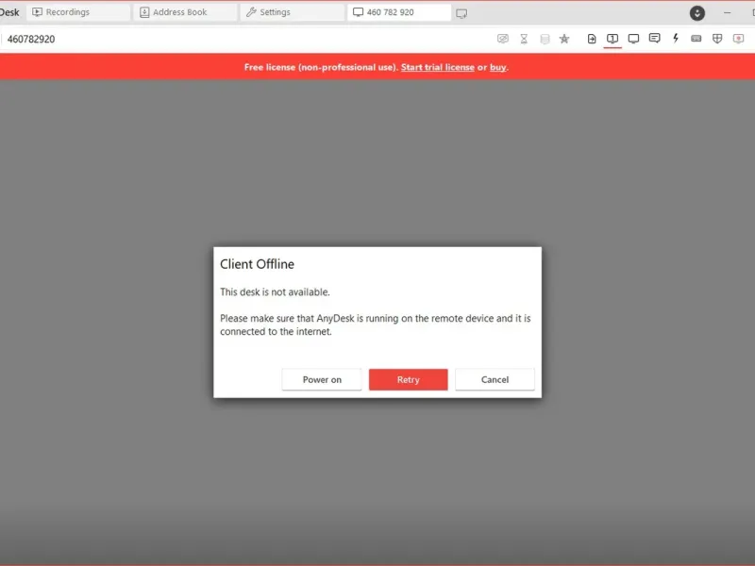The image size is (755, 566).
Task: Click the disabled remote screen link icon
Action: [503, 39]
